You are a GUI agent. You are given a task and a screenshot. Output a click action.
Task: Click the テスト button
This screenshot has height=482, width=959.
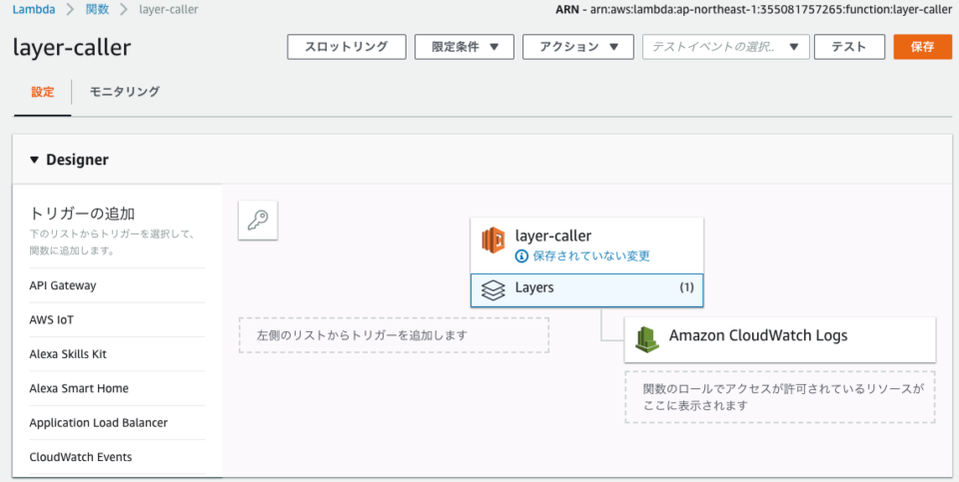[x=849, y=47]
